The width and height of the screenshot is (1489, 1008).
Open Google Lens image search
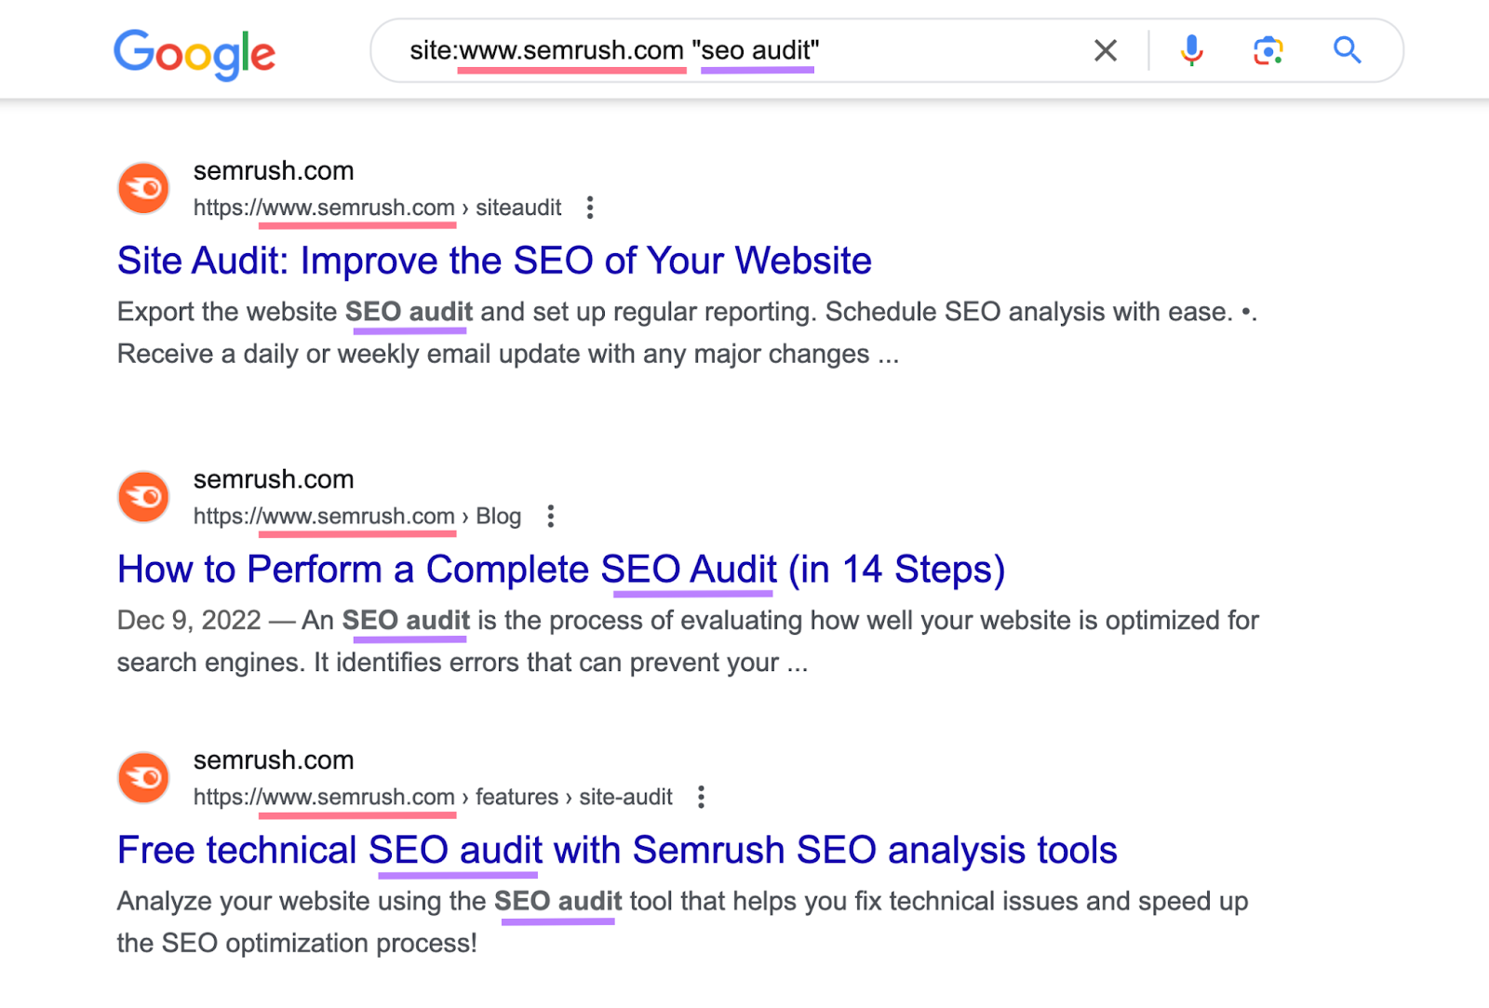pyautogui.click(x=1268, y=51)
